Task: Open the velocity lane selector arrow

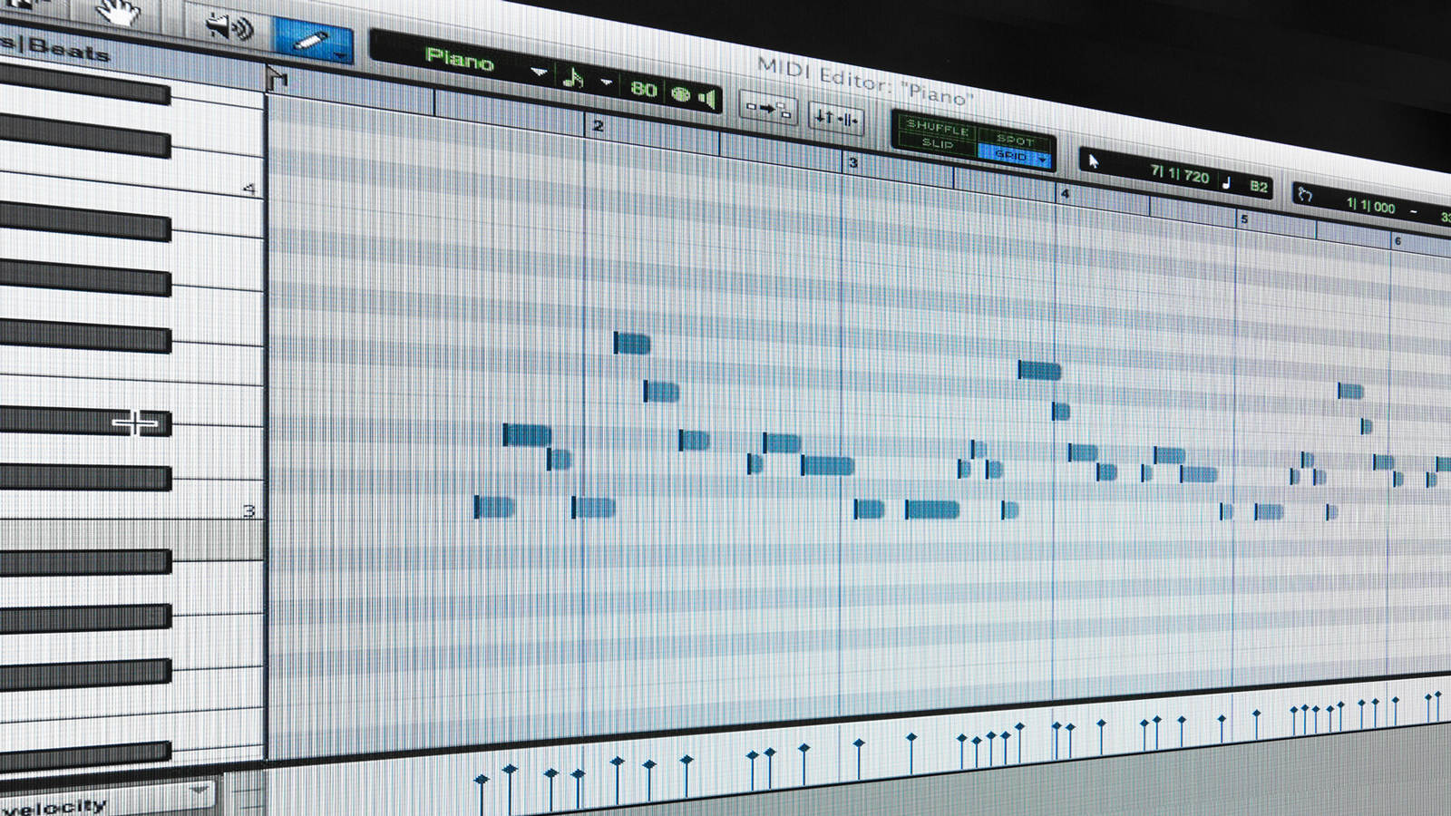Action: (x=200, y=792)
